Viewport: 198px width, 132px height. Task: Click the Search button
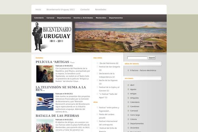pos(152,58)
